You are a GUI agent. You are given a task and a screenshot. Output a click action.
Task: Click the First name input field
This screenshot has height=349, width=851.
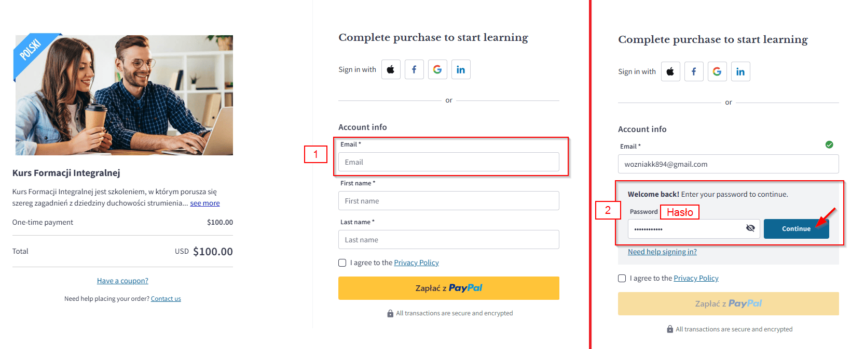(x=448, y=201)
